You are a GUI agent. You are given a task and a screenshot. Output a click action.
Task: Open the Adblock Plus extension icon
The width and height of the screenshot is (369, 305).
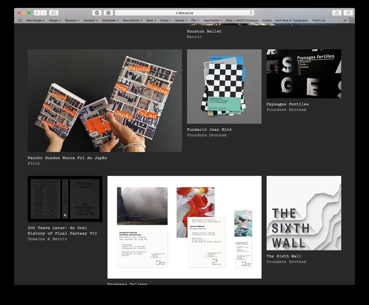(x=97, y=13)
